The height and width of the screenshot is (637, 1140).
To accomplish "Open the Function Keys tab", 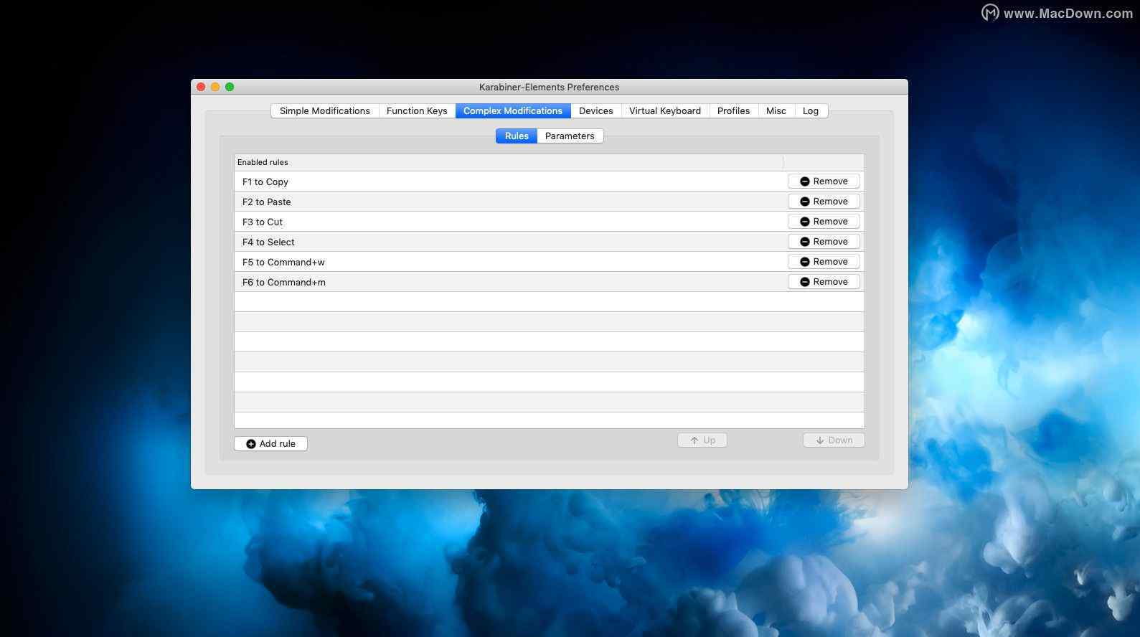I will point(416,111).
